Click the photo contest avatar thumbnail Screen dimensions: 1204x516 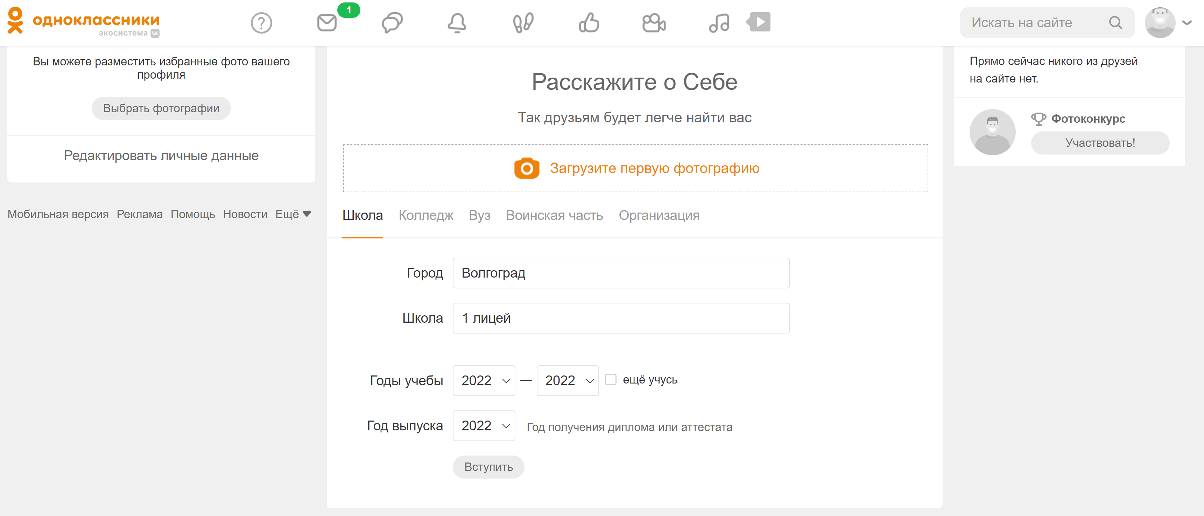tap(992, 132)
